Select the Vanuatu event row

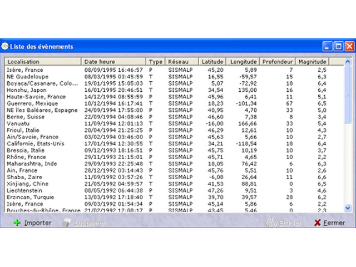[18, 123]
